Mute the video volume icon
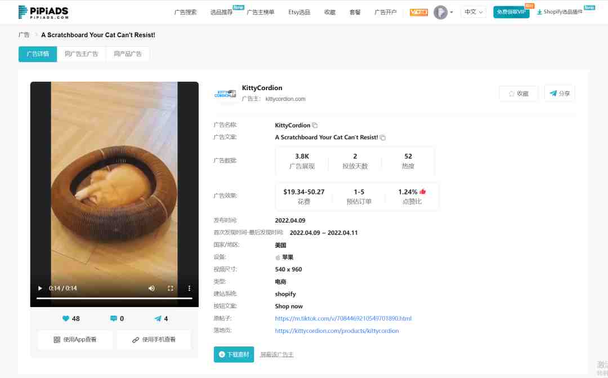608x378 pixels. pos(151,288)
